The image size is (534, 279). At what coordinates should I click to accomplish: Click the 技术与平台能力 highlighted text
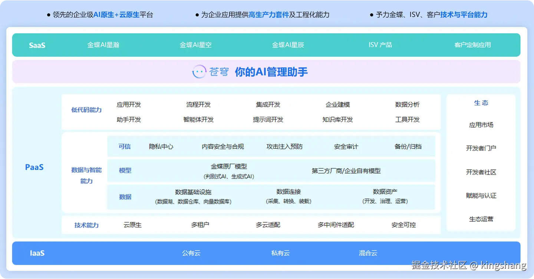coord(464,15)
